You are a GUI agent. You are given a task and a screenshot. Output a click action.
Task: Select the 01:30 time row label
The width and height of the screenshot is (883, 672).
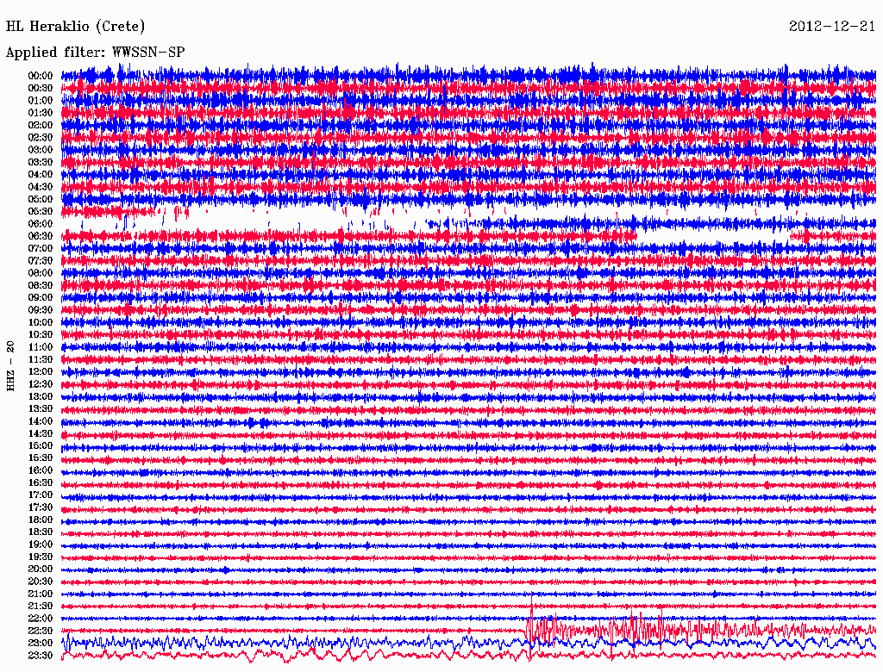tap(41, 113)
